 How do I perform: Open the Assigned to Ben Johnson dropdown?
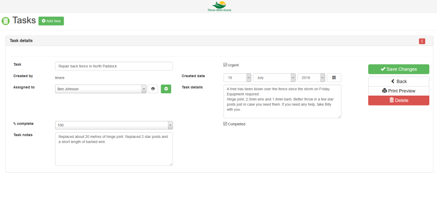101,89
